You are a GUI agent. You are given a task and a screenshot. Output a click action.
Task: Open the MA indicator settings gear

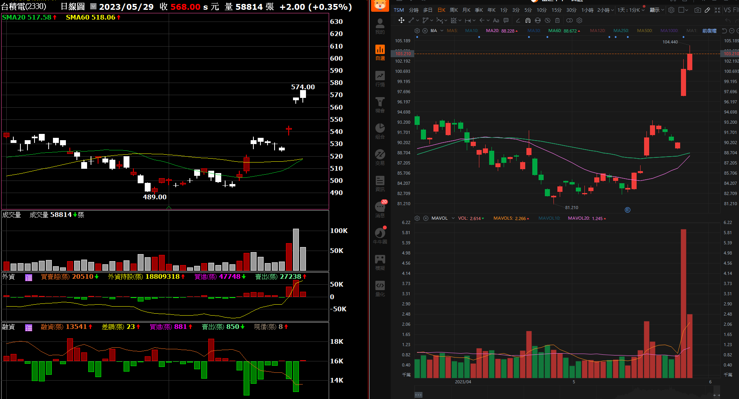(417, 31)
